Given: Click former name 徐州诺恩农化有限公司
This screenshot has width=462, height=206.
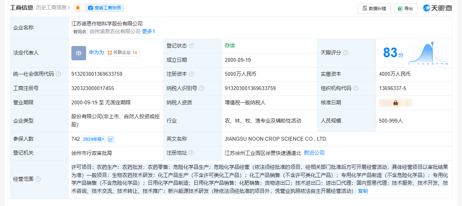Looking at the screenshot, I should (x=115, y=31).
